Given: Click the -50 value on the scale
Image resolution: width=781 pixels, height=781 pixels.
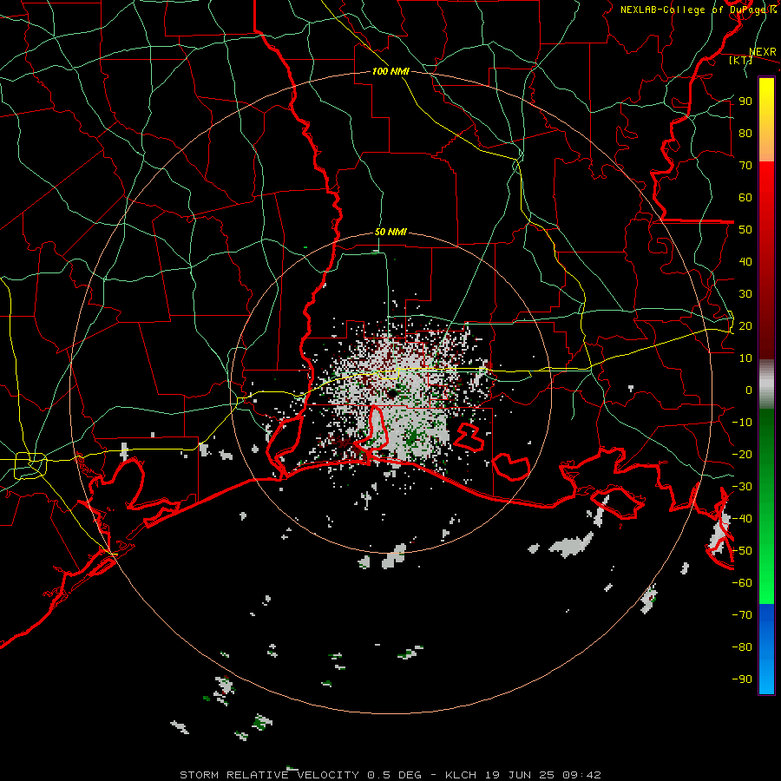Looking at the screenshot, I should coord(742,551).
